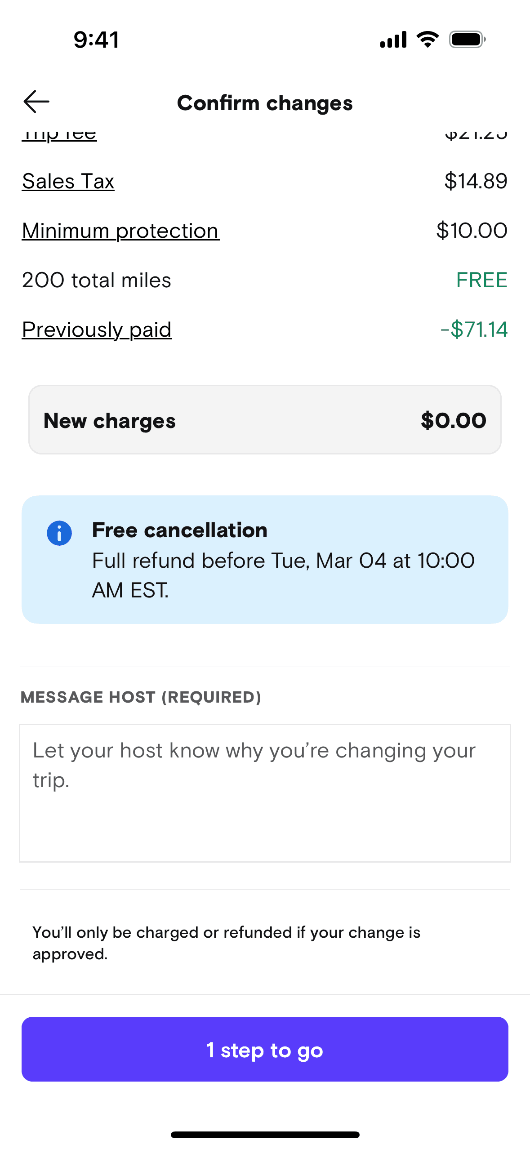This screenshot has width=530, height=1149.
Task: Tap the battery status icon
Action: point(467,40)
